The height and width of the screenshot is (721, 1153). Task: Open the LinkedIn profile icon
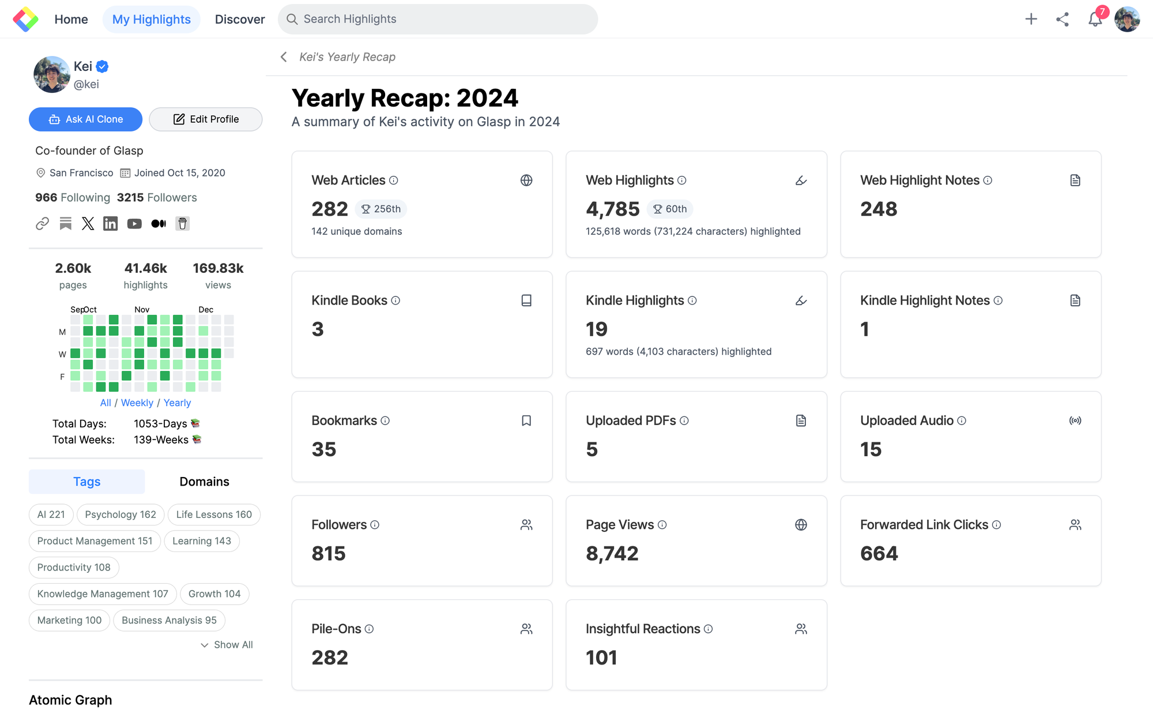pos(110,224)
